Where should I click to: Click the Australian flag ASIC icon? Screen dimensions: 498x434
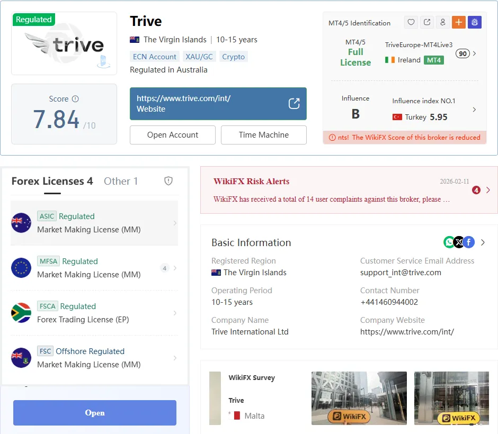(21, 223)
